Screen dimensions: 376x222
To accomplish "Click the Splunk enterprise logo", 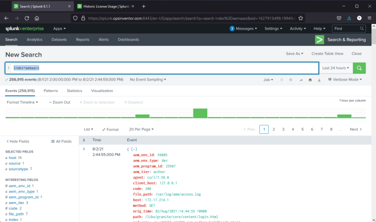I will 25,28.
